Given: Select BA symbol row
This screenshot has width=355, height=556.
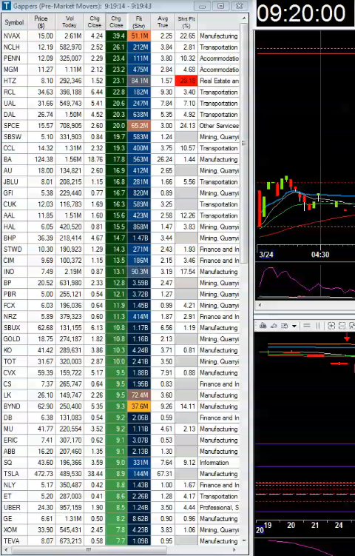Looking at the screenshot, I should 121,160.
